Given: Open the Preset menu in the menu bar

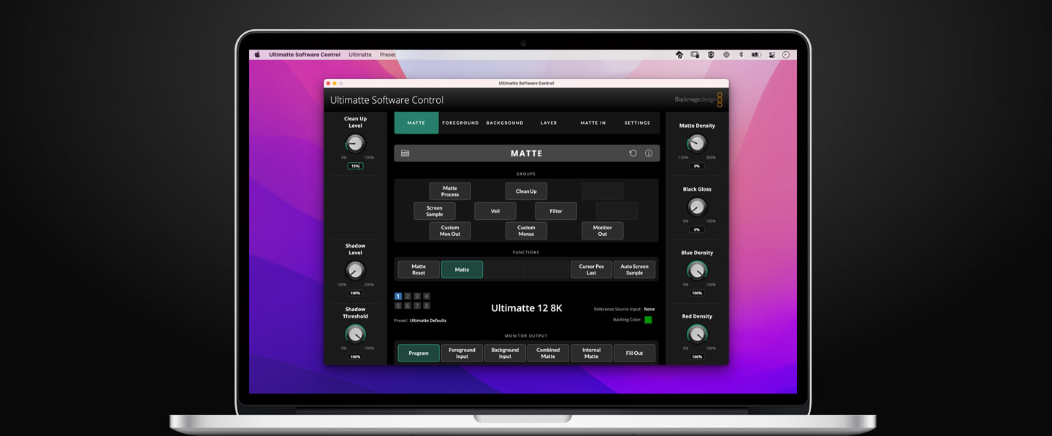Looking at the screenshot, I should [x=387, y=55].
